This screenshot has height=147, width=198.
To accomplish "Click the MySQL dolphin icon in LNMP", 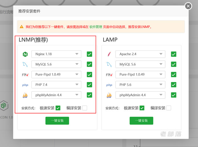I will click(x=25, y=64).
